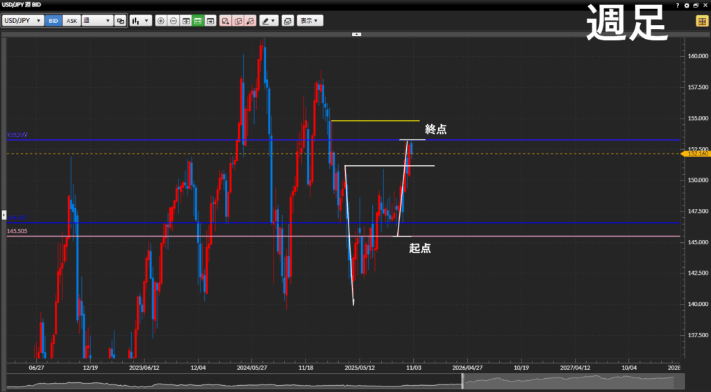
Task: Click the yellow crosshair button at top right
Action: [701, 21]
